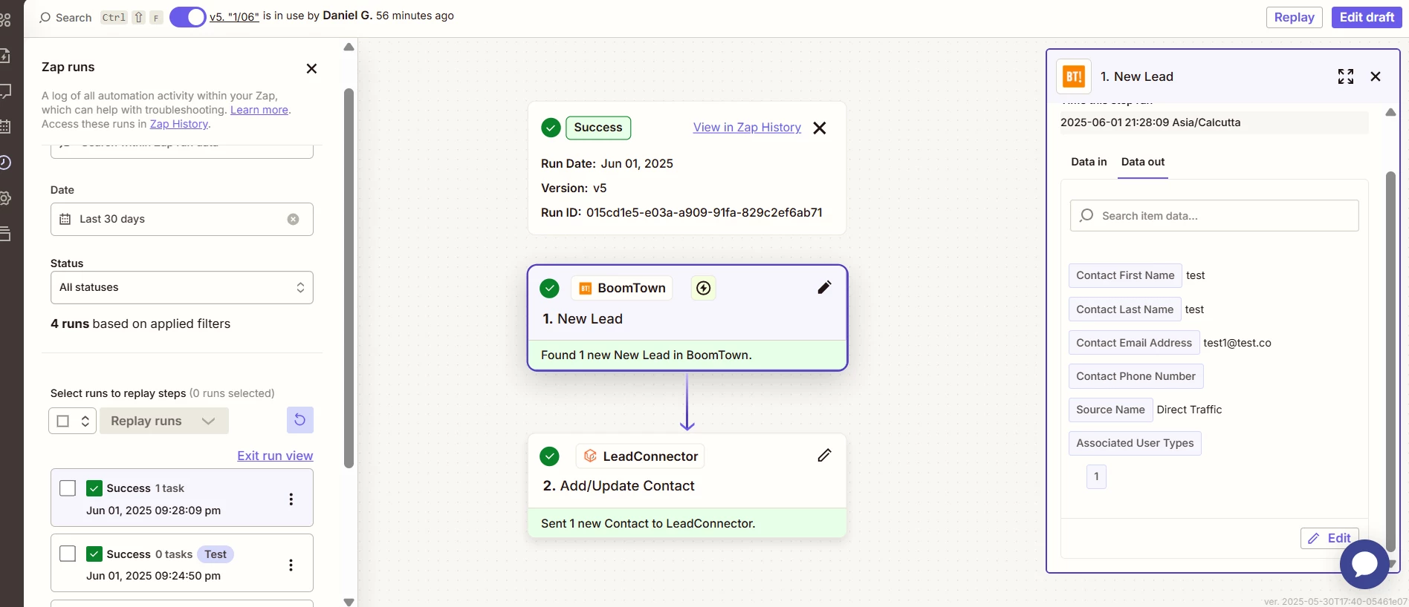Open View in Zap History link

747,128
